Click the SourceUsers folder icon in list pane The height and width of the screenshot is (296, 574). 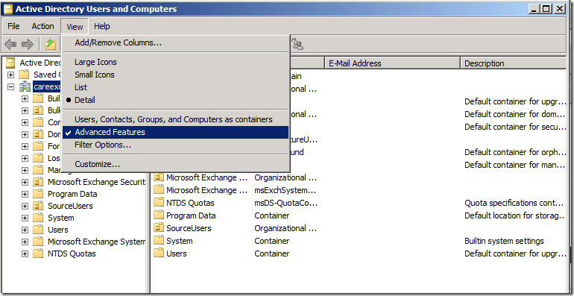159,228
